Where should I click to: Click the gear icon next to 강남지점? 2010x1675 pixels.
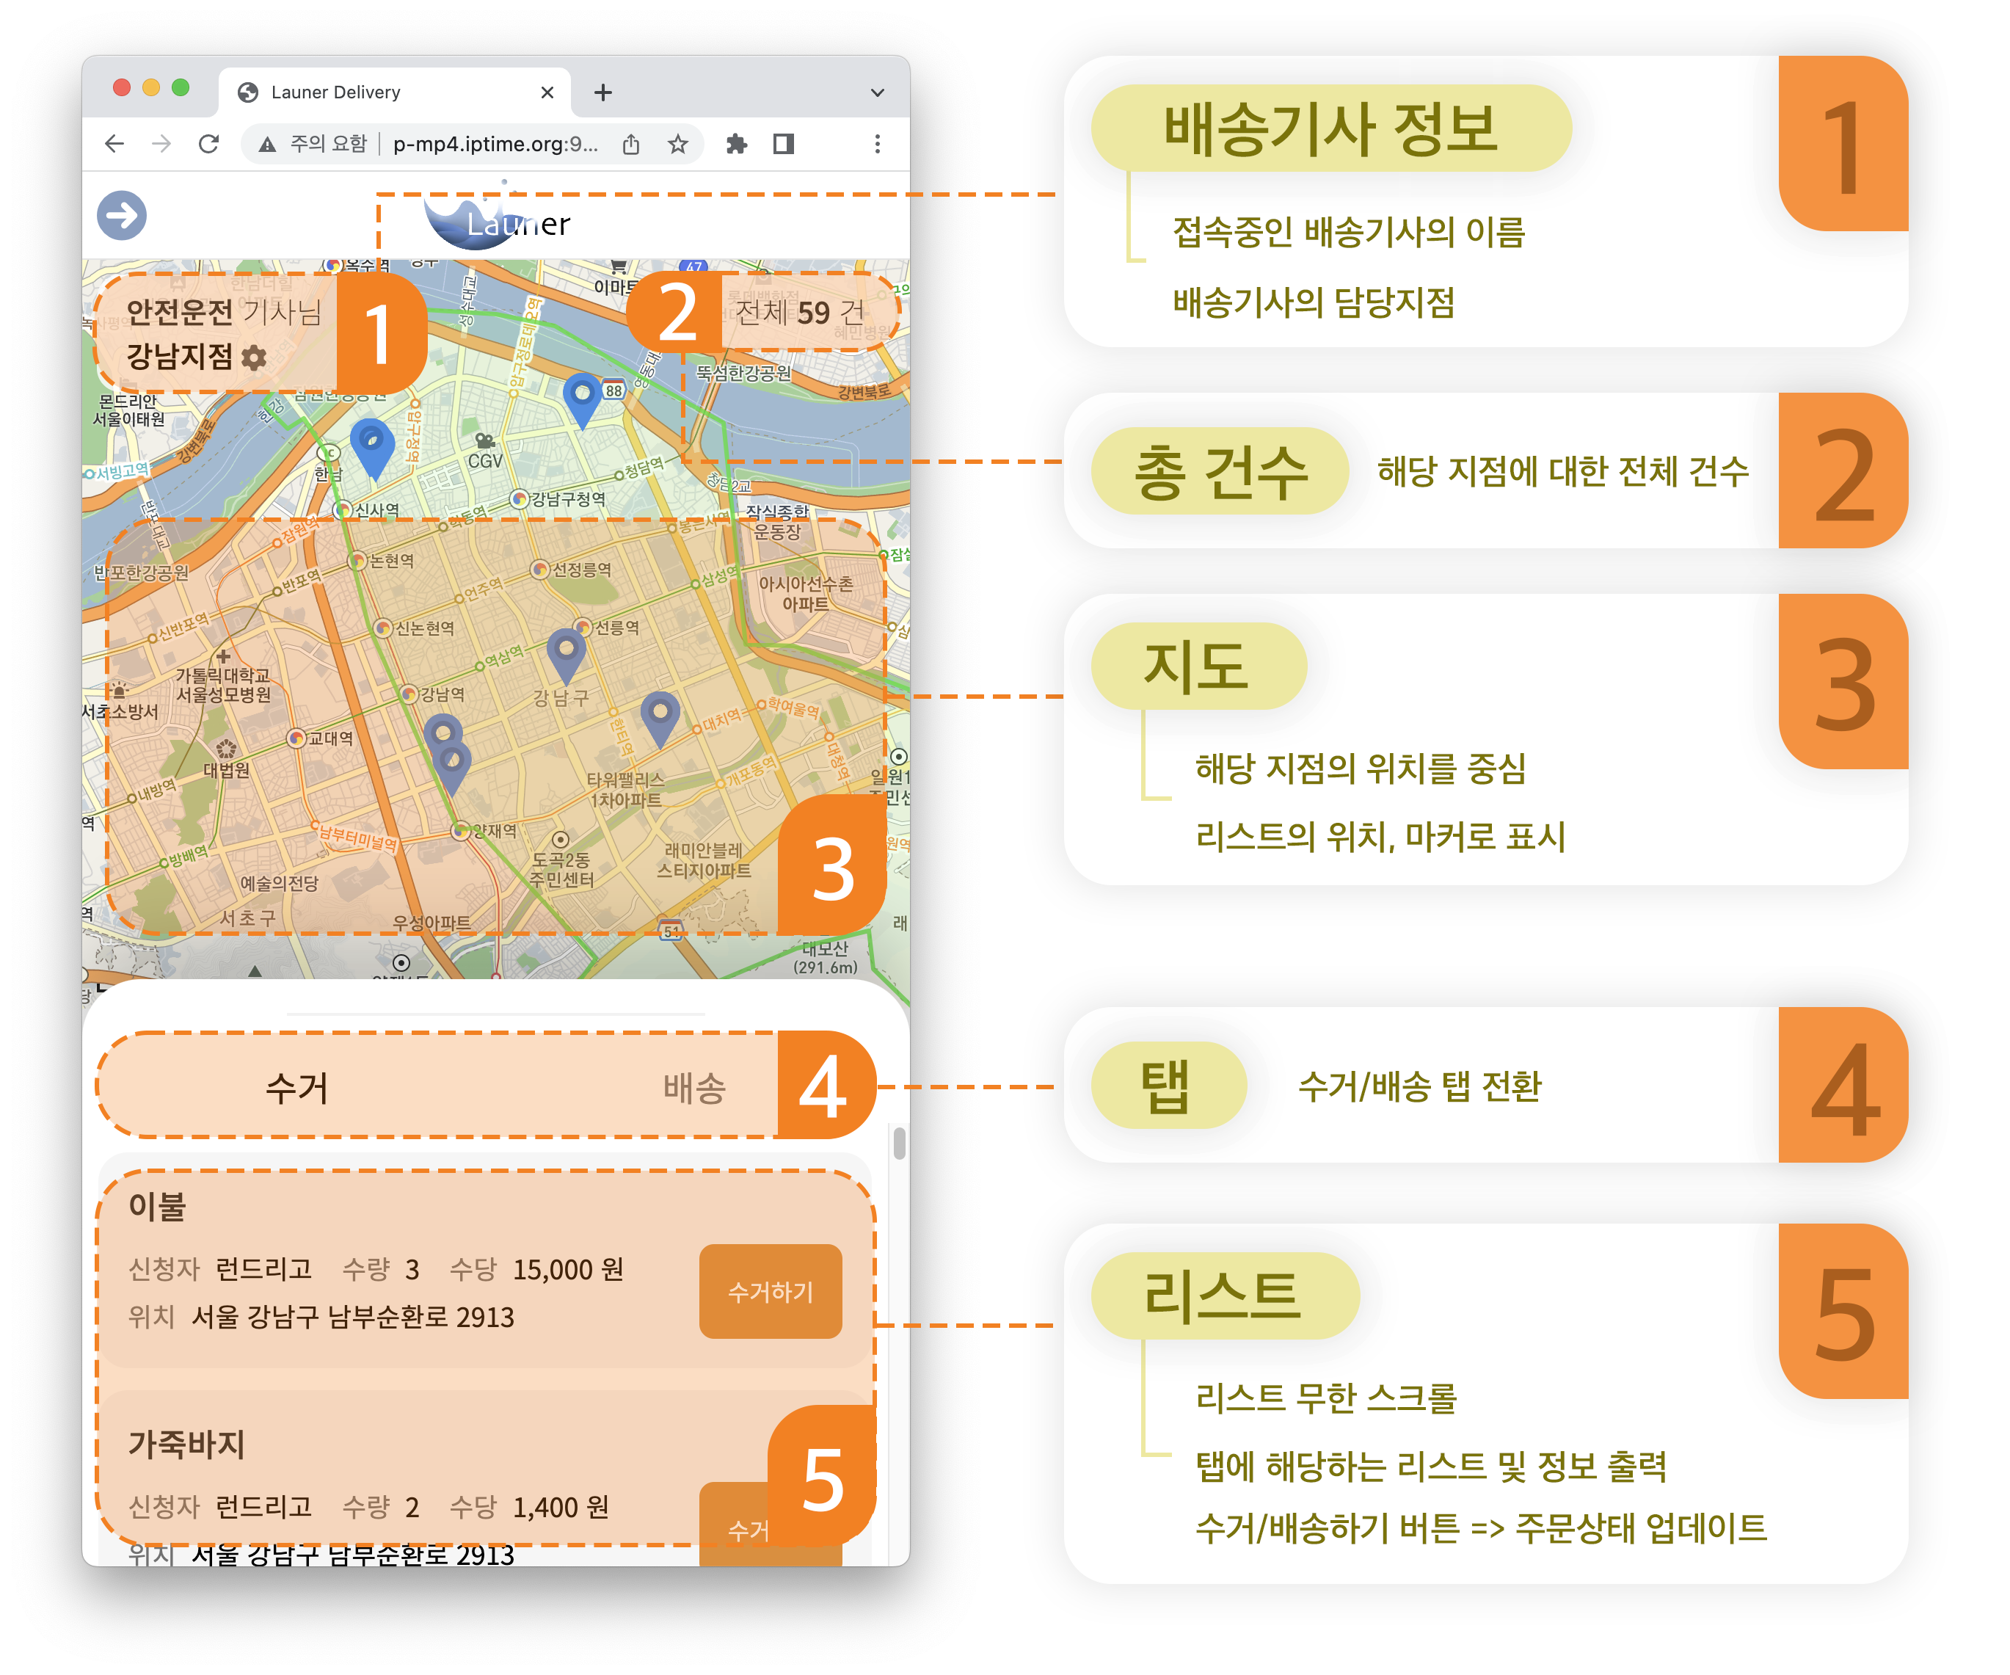coord(254,358)
